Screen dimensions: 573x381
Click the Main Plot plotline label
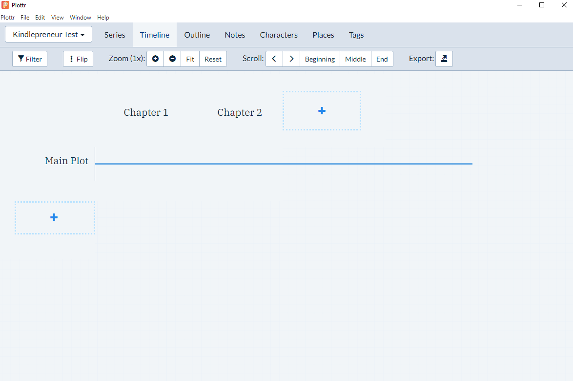point(66,160)
